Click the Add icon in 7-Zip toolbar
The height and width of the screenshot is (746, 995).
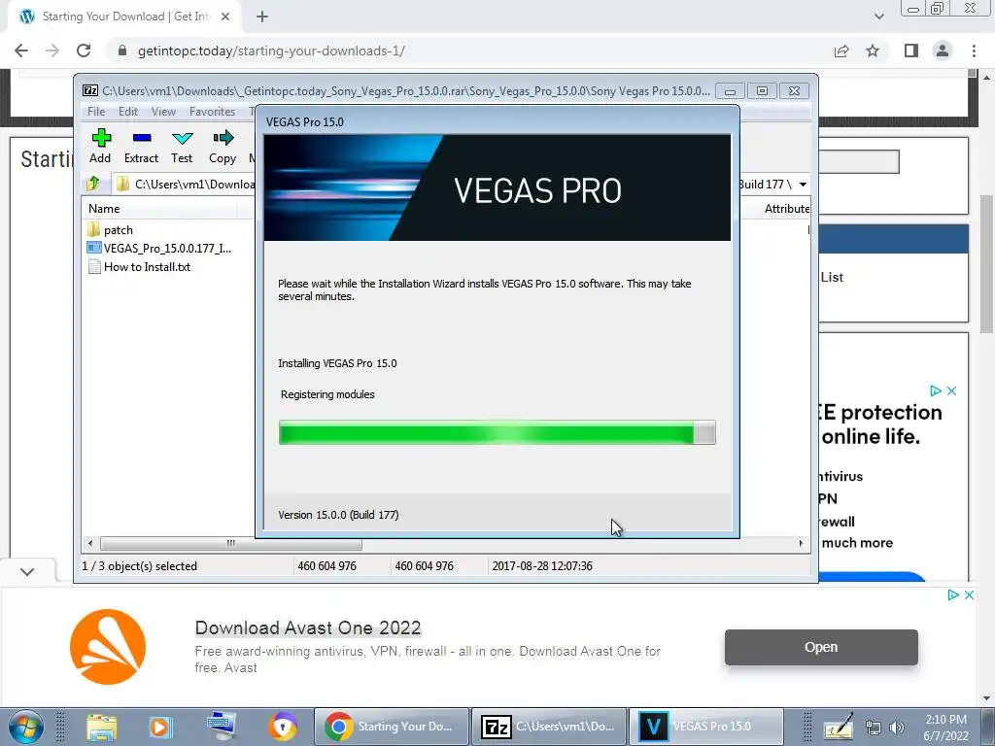[100, 138]
